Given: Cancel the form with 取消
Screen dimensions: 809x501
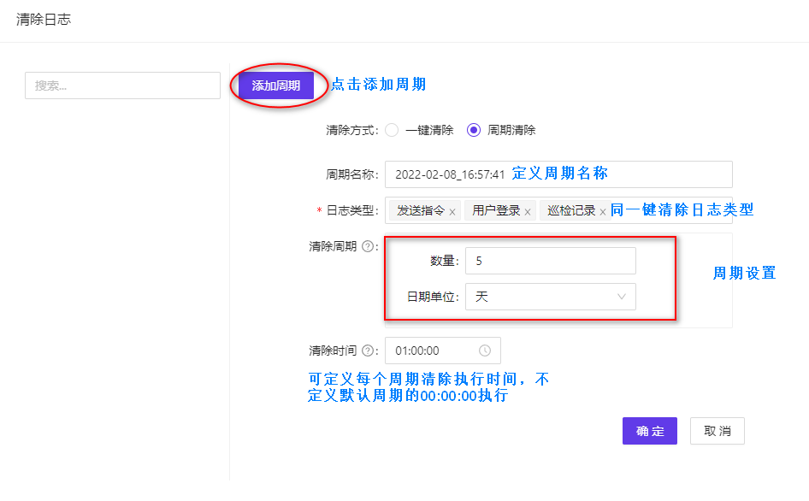Looking at the screenshot, I should (717, 431).
